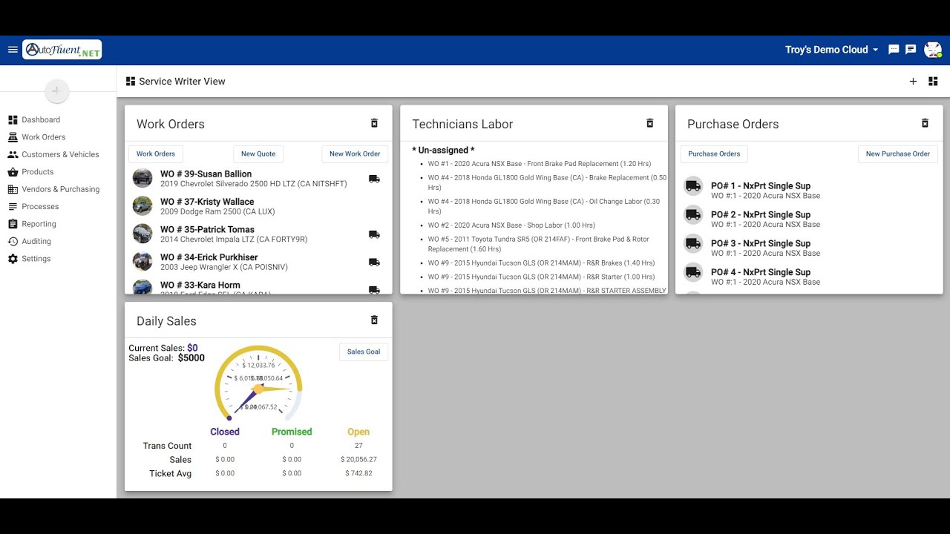Click the round plus button in sidebar
Image resolution: width=950 pixels, height=534 pixels.
[x=56, y=91]
